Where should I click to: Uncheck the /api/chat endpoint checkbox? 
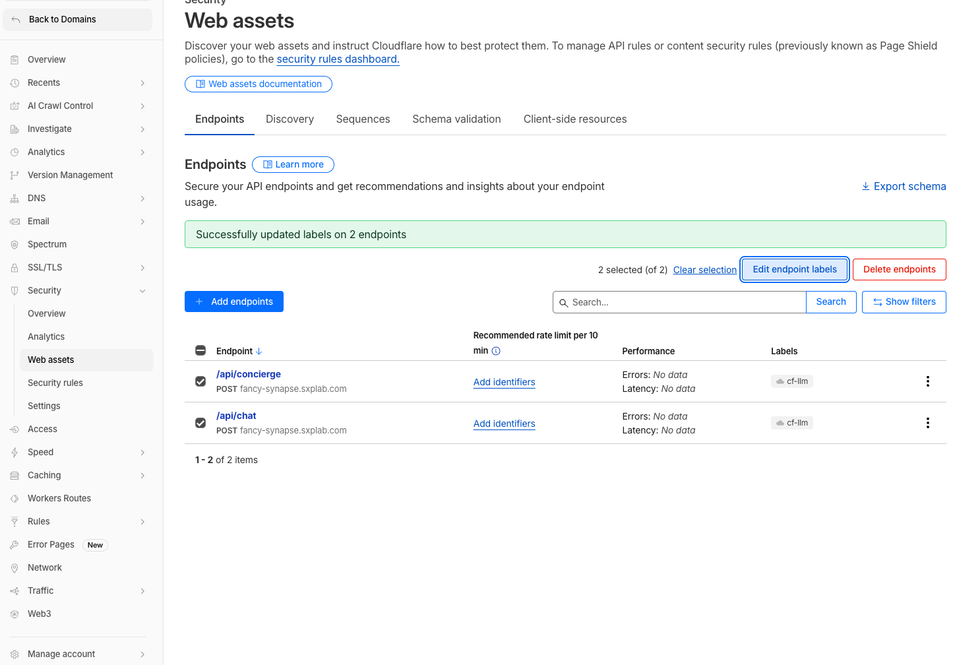200,423
